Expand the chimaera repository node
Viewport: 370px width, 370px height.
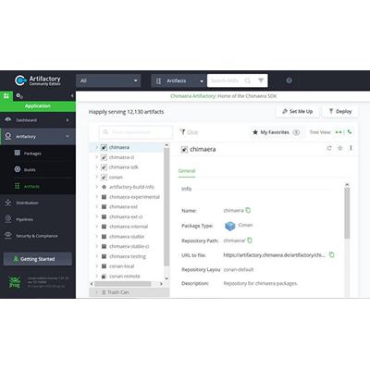[x=96, y=147]
